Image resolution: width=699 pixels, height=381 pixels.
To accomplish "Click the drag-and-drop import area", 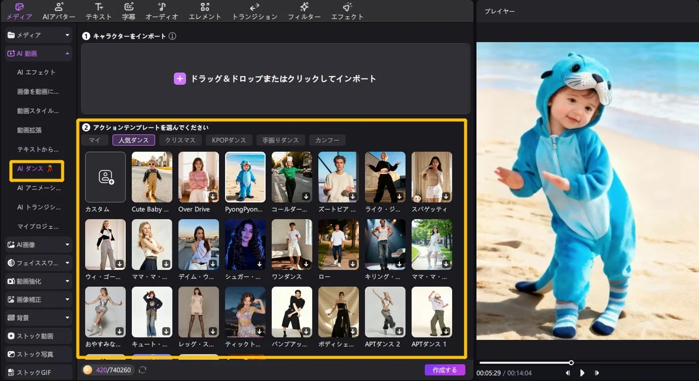I will [x=275, y=79].
